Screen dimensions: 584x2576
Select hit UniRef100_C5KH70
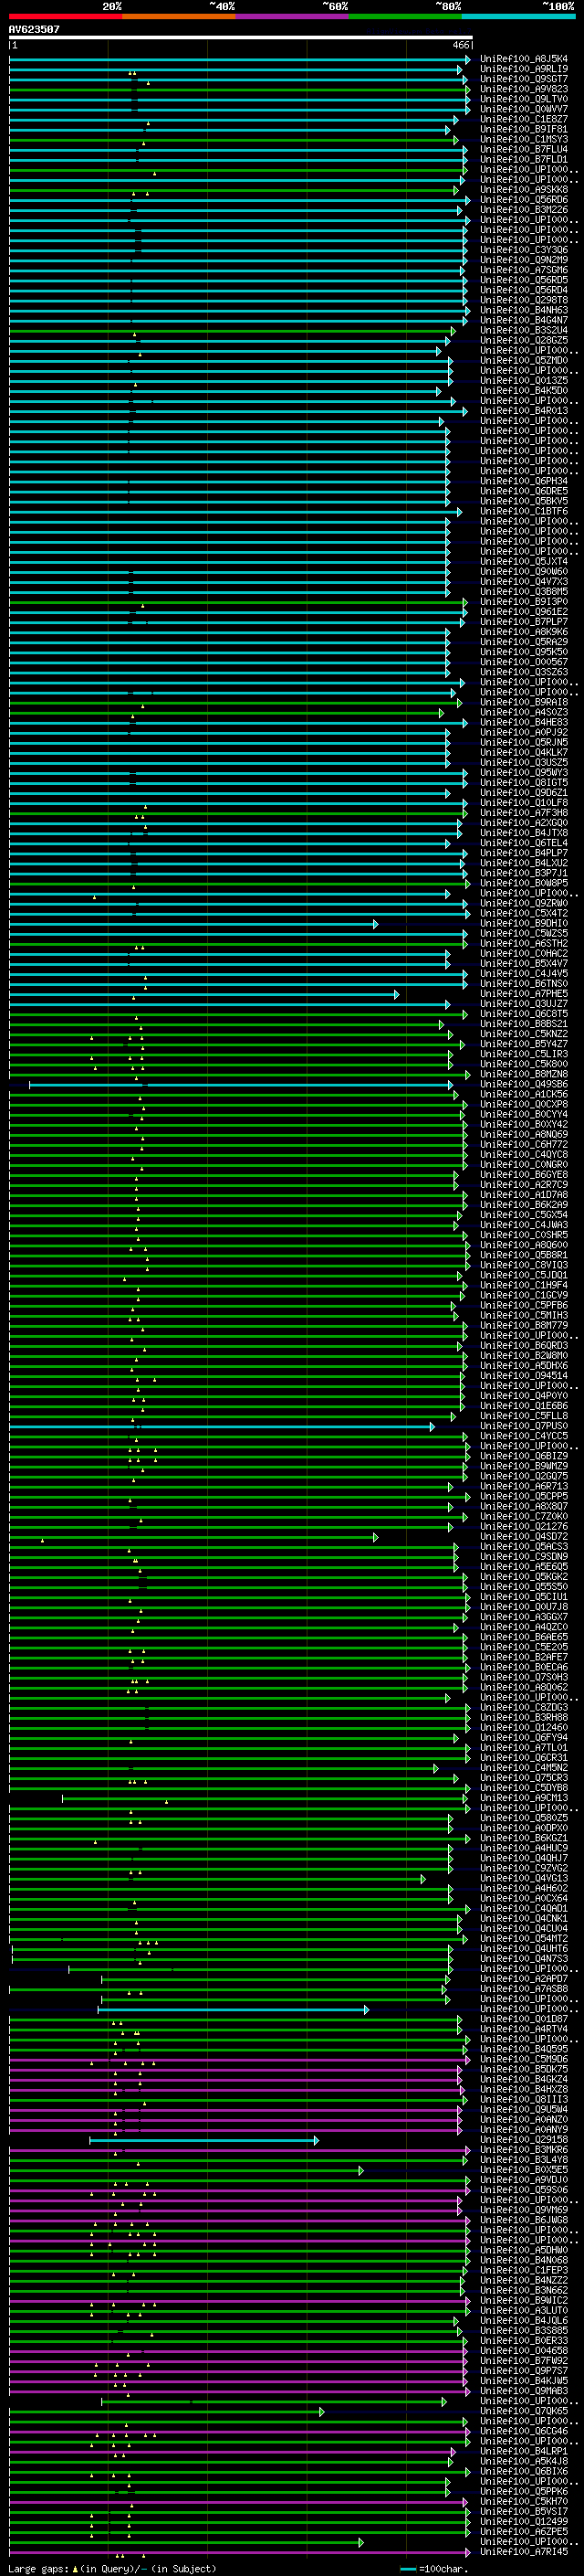coord(524,2501)
